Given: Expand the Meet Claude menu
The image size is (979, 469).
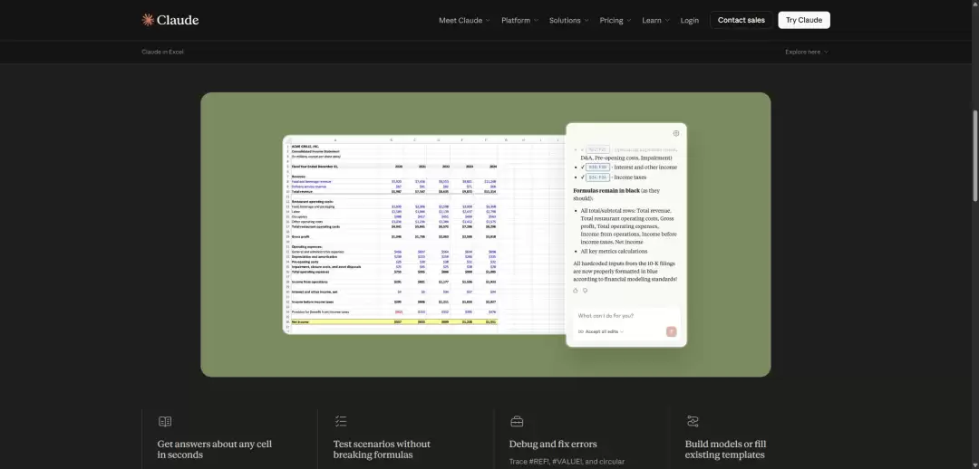Looking at the screenshot, I should tap(464, 21).
